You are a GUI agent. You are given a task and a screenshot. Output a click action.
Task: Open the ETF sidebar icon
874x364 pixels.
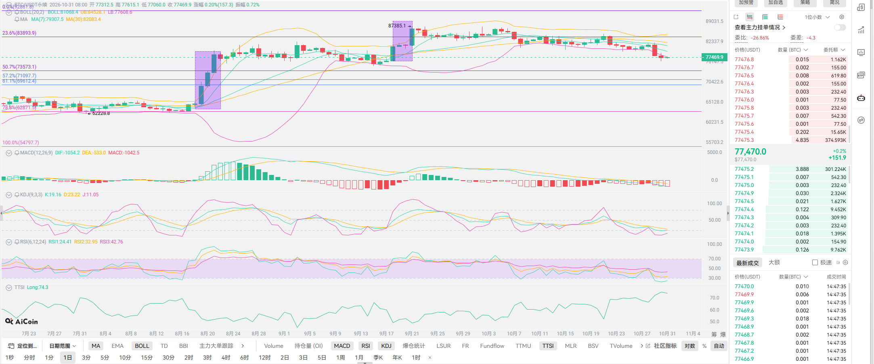click(861, 75)
